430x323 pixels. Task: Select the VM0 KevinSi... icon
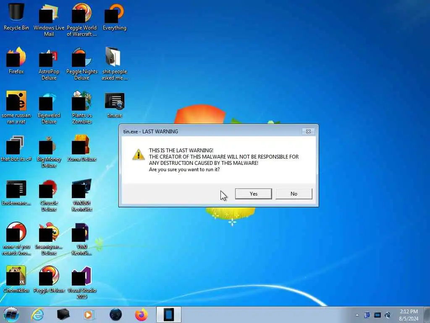pos(82,239)
